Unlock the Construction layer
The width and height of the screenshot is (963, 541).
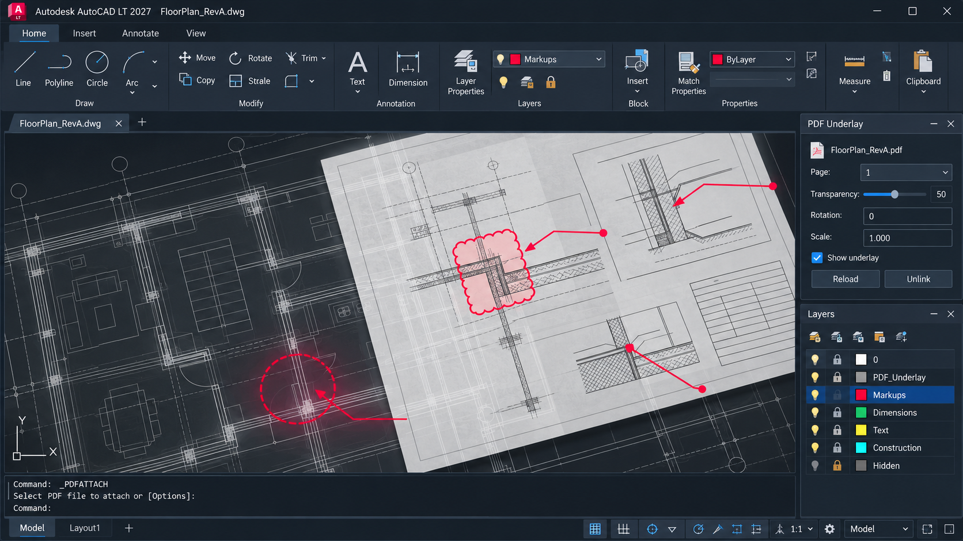[x=837, y=448]
